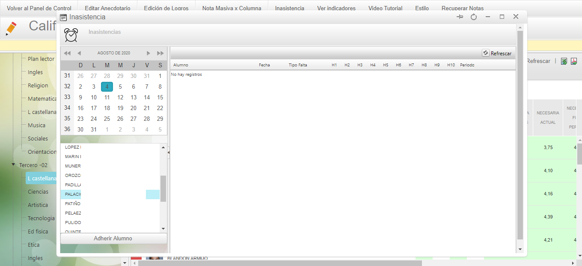Sort table by Fecha column header

[264, 65]
